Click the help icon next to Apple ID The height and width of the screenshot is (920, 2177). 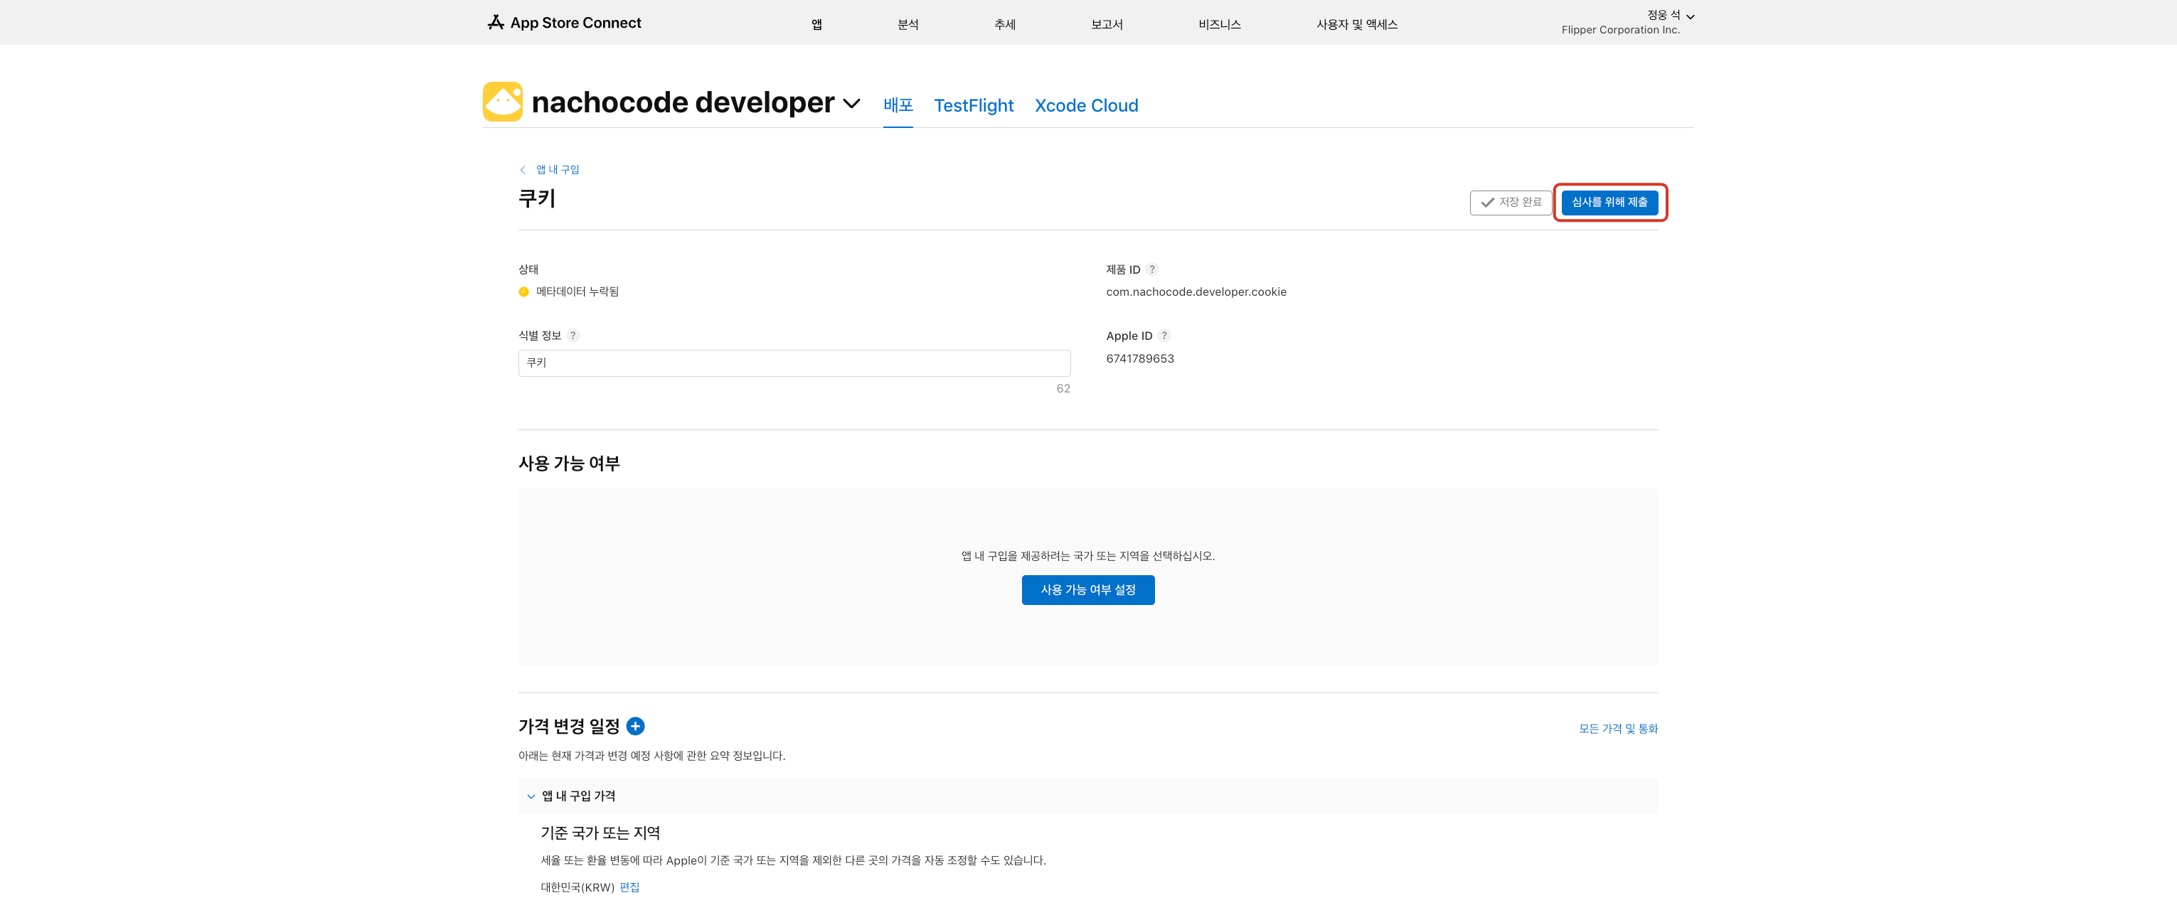[x=1164, y=336]
